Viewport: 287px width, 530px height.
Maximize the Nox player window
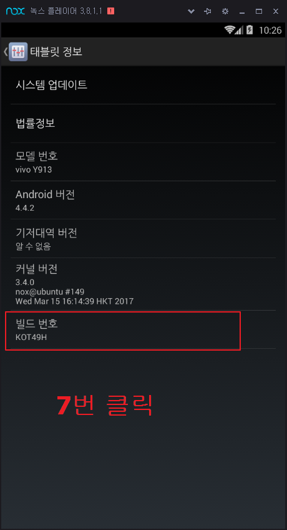[259, 11]
